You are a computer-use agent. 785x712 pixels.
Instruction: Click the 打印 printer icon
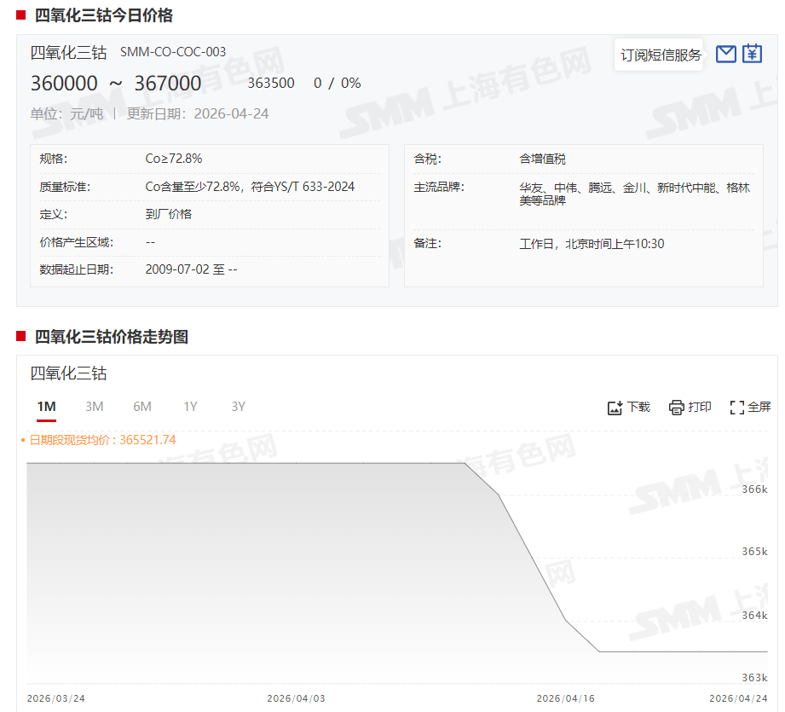tap(690, 408)
